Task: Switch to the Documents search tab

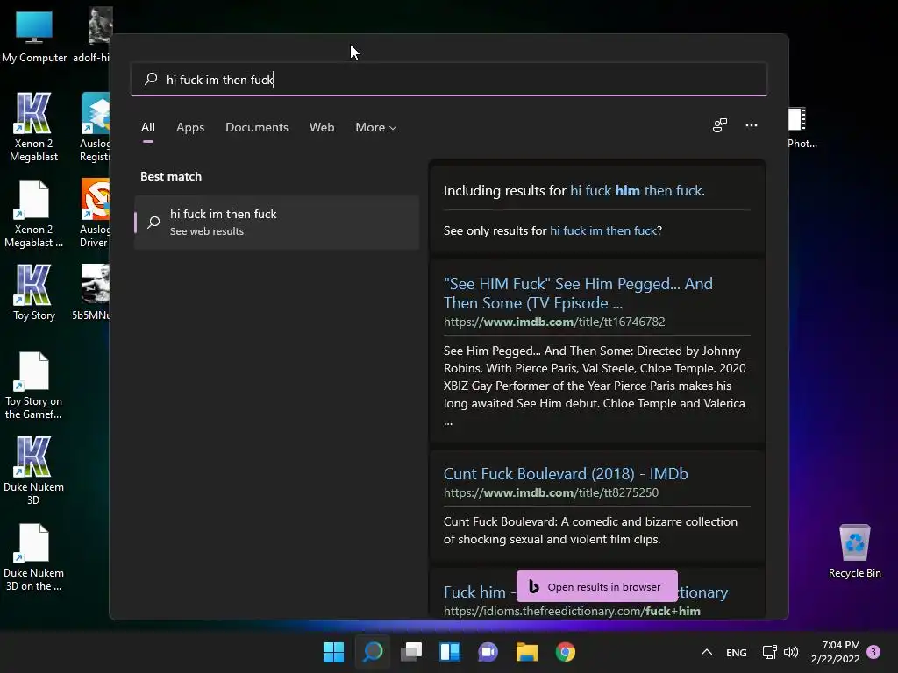Action: point(257,128)
